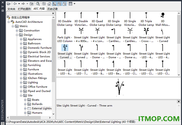The image size is (182, 125).
Task: Collapse the Design tree node
Action: coord(17,35)
